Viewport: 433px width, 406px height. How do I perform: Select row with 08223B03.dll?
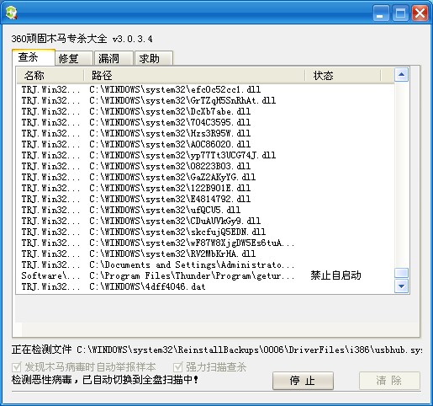(205, 166)
